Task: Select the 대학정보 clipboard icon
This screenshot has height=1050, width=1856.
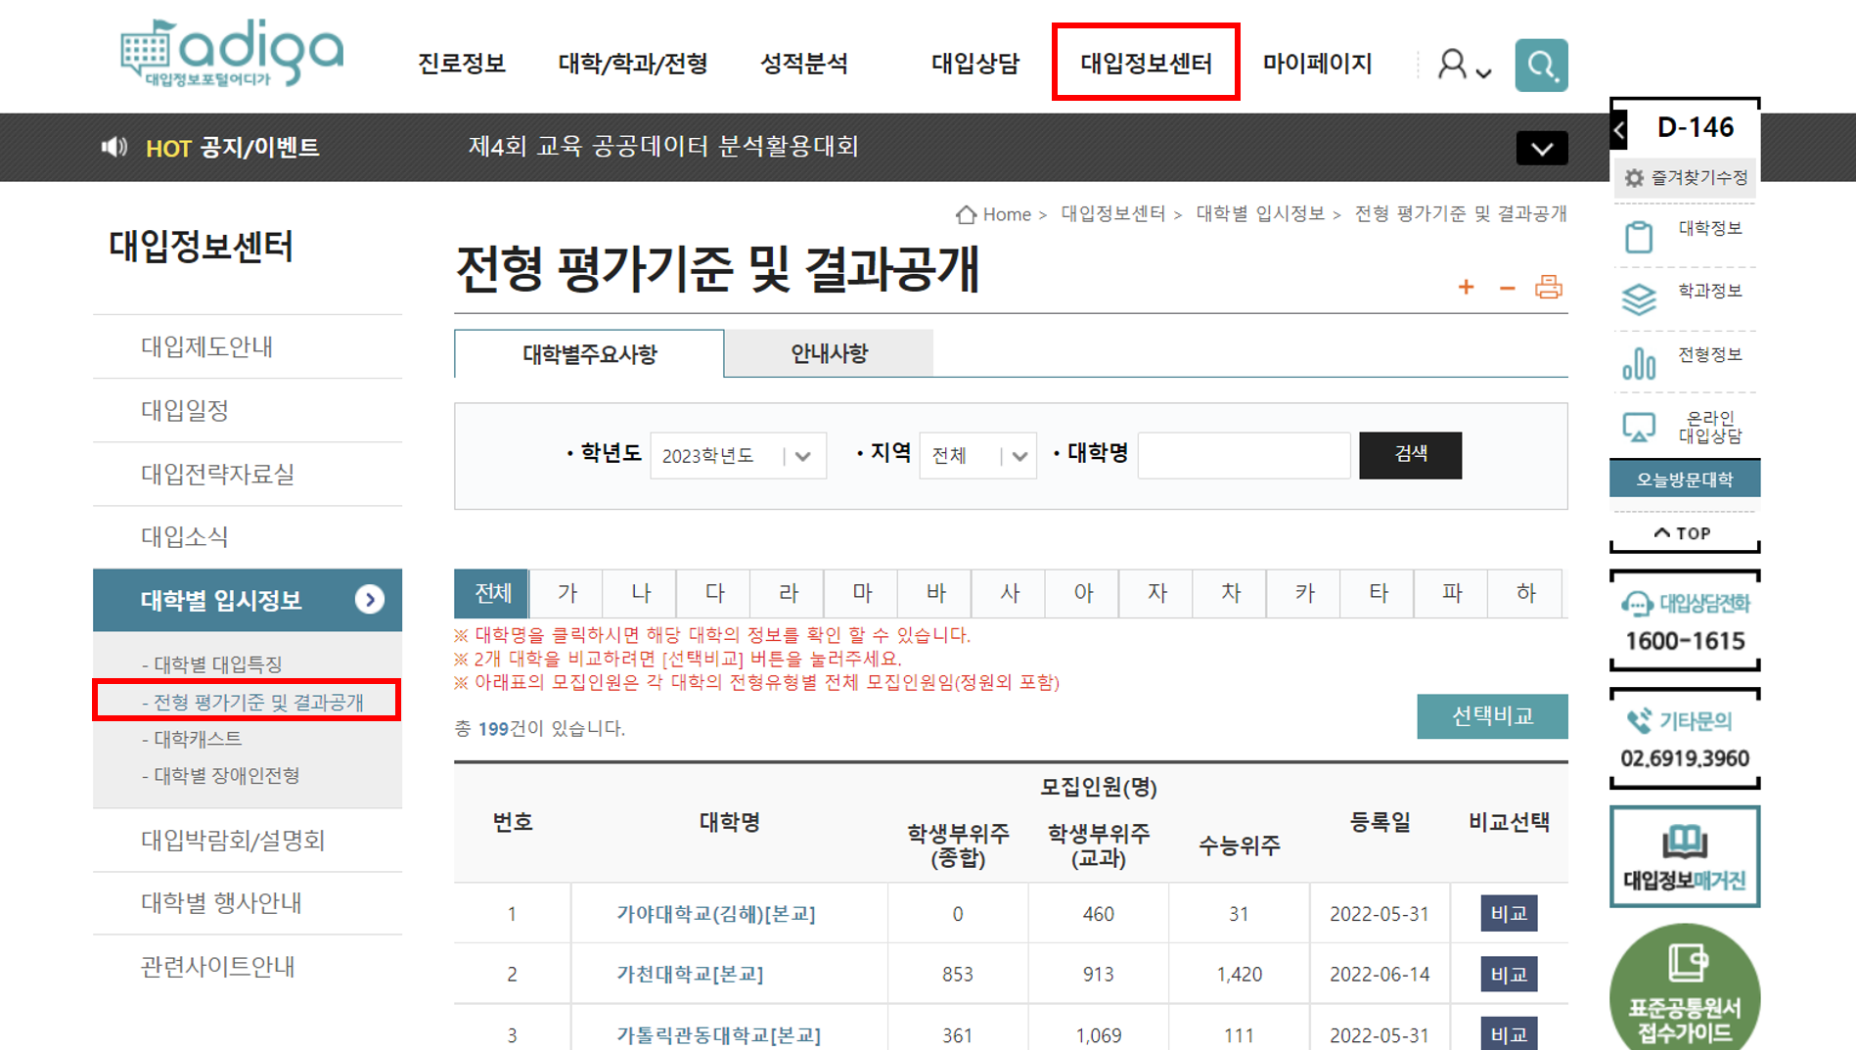Action: (1638, 235)
